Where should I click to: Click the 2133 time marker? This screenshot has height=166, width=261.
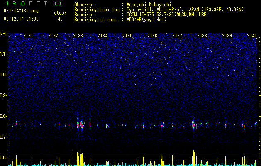pos(78,35)
